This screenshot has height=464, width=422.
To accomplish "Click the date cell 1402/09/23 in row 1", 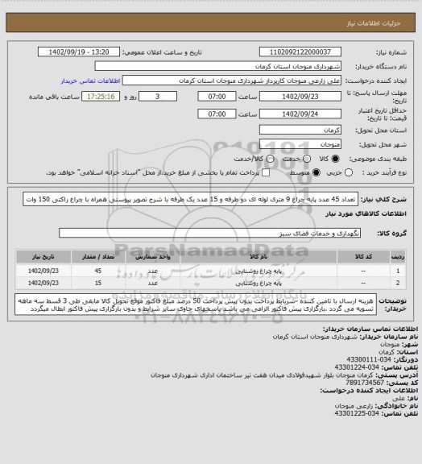I will click(43, 271).
